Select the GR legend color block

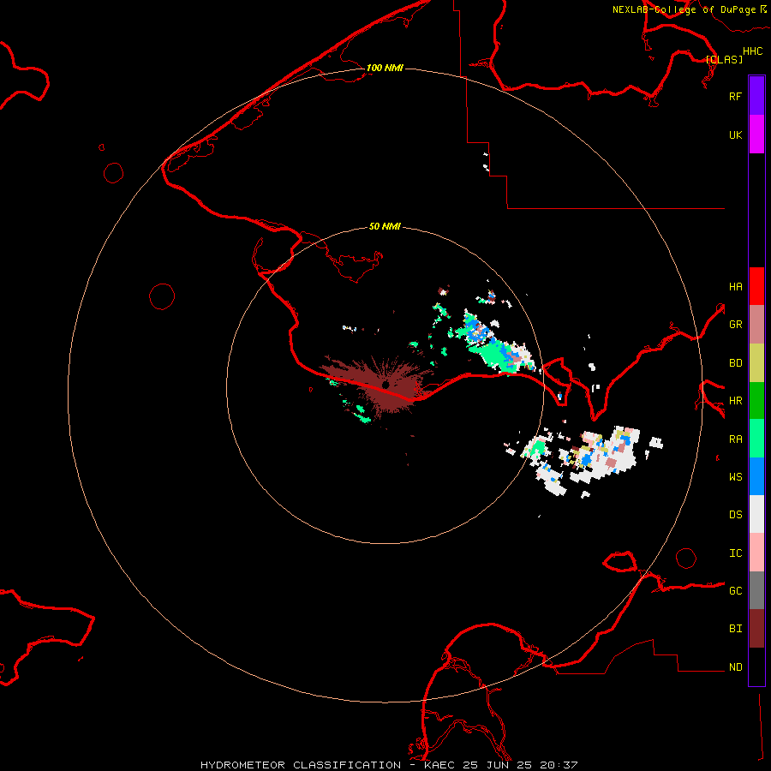click(756, 325)
